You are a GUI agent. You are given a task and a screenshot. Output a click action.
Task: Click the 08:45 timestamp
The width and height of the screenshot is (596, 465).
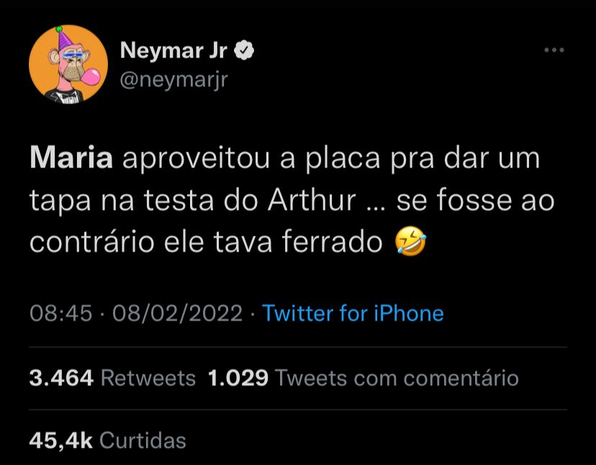[60, 313]
